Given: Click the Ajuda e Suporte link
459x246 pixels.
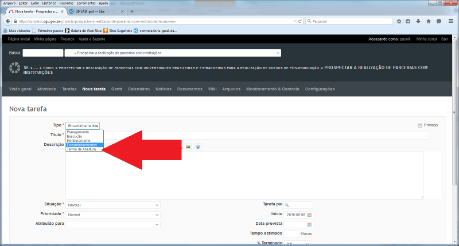Looking at the screenshot, I should (92, 39).
